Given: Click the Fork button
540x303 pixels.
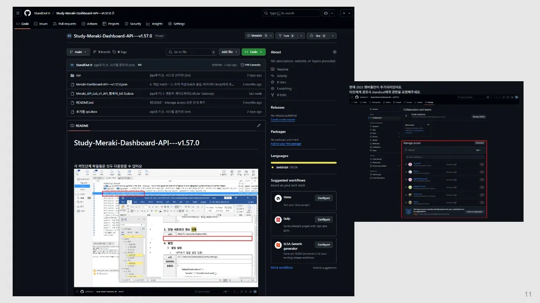Looking at the screenshot, I should click(286, 36).
